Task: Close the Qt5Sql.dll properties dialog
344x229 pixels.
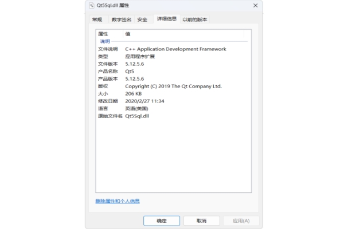Action: point(255,5)
